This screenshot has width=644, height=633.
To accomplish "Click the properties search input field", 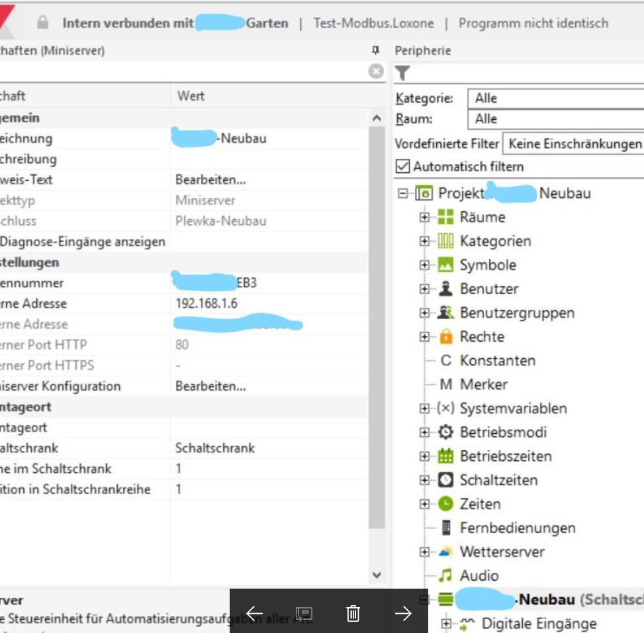I will pos(183,72).
